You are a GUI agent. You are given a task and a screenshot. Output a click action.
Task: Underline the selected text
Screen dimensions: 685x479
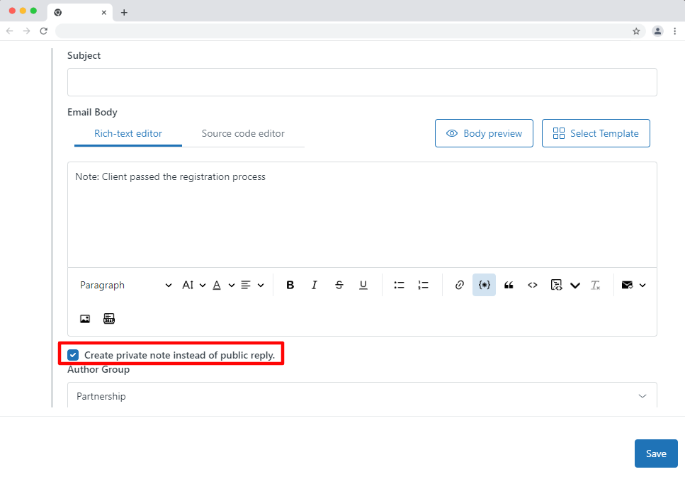[363, 285]
